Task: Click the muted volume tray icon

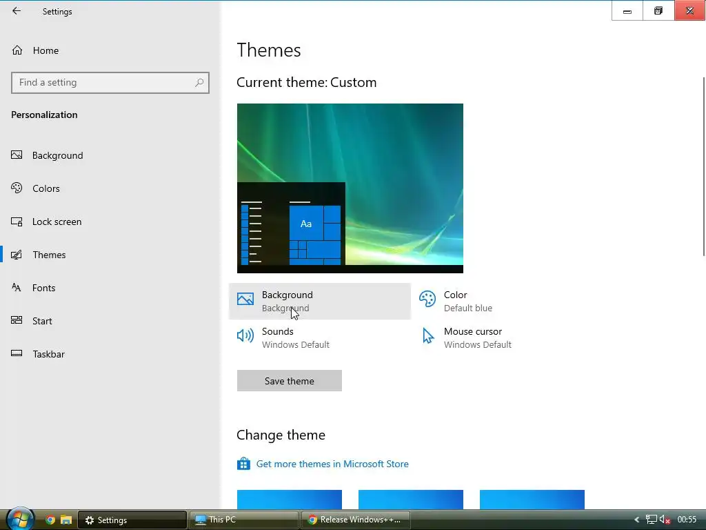Action: pos(665,520)
